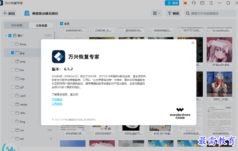Image resolution: width=238 pixels, height=151 pixels.
Task: Check the NSM4F08E]8... file checkbox
Action: [x=209, y=134]
